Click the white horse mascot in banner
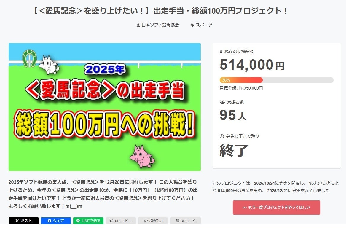This screenshot has width=346, height=228. tap(49, 64)
